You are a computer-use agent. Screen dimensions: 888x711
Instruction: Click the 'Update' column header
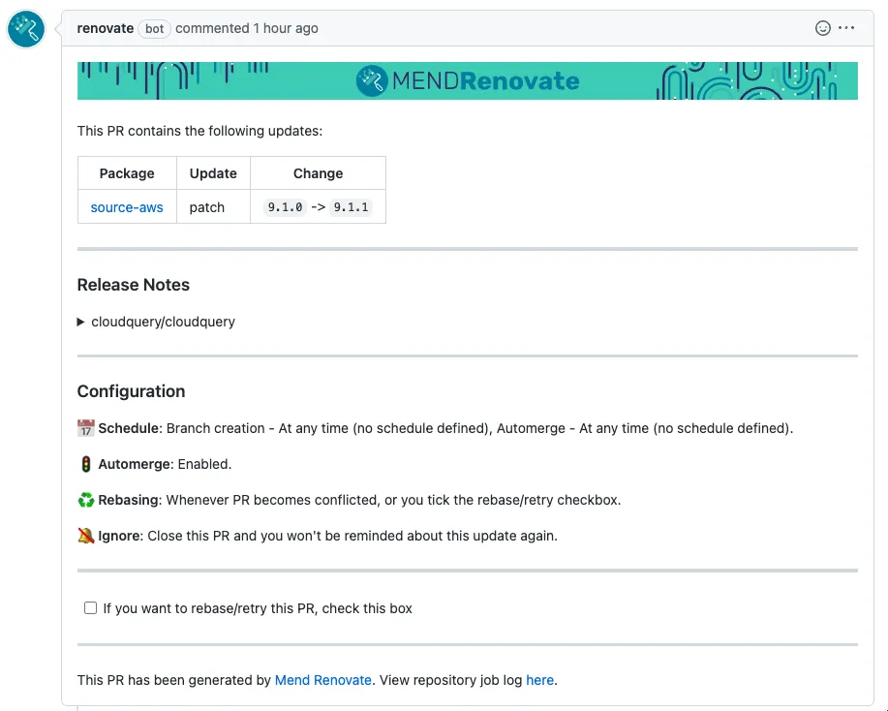click(213, 173)
